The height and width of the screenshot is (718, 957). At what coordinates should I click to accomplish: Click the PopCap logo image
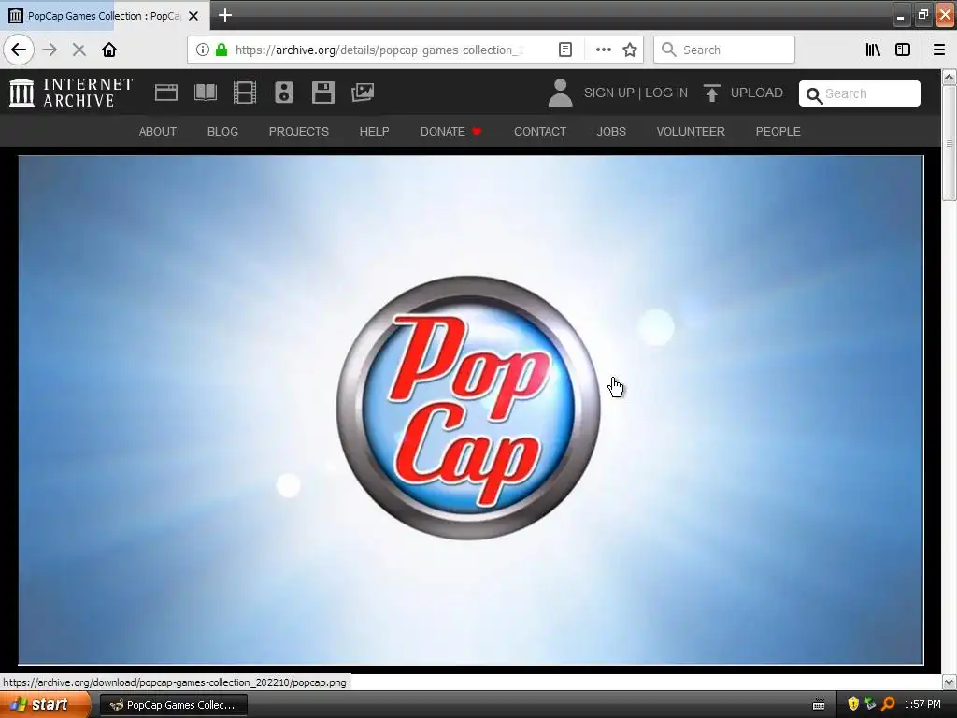(x=471, y=409)
